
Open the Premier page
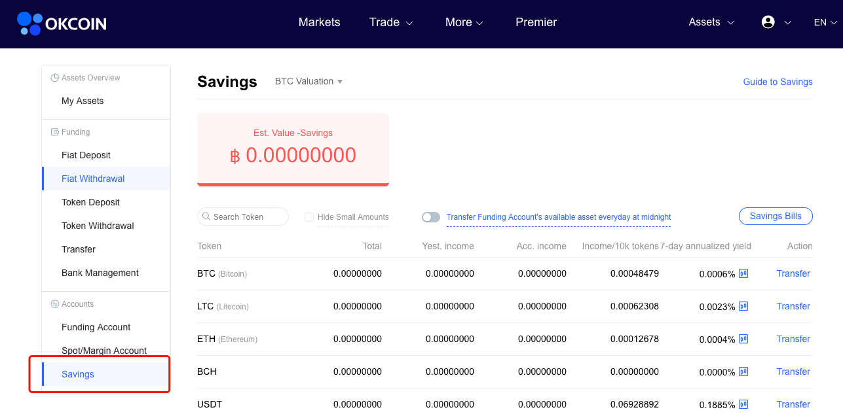point(536,22)
